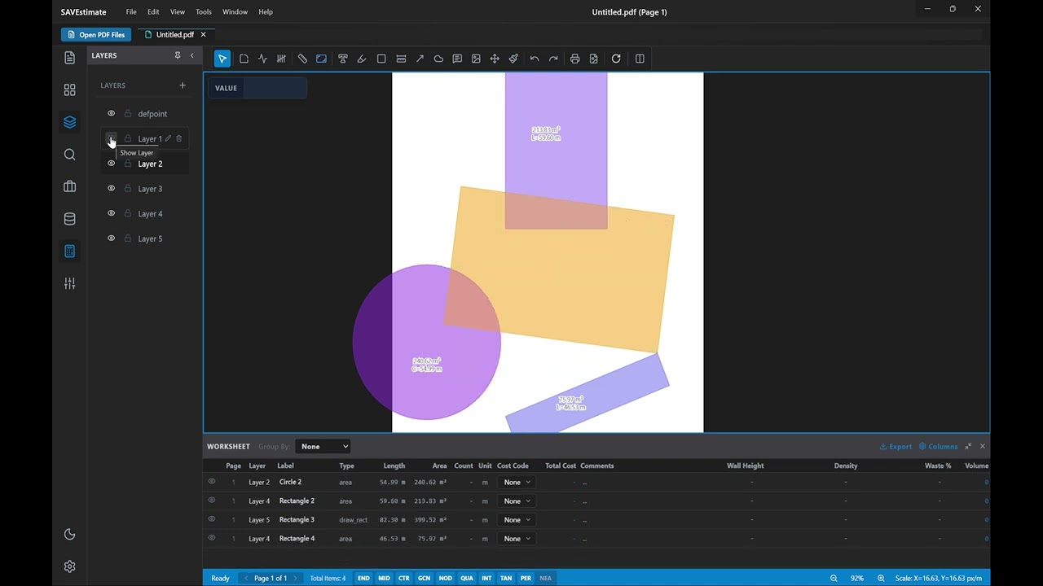Hide Layer 2 with eye icon

(112, 164)
